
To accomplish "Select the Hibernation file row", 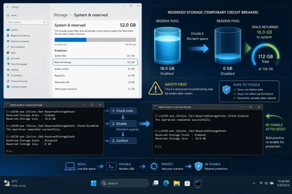I will point(95,82).
